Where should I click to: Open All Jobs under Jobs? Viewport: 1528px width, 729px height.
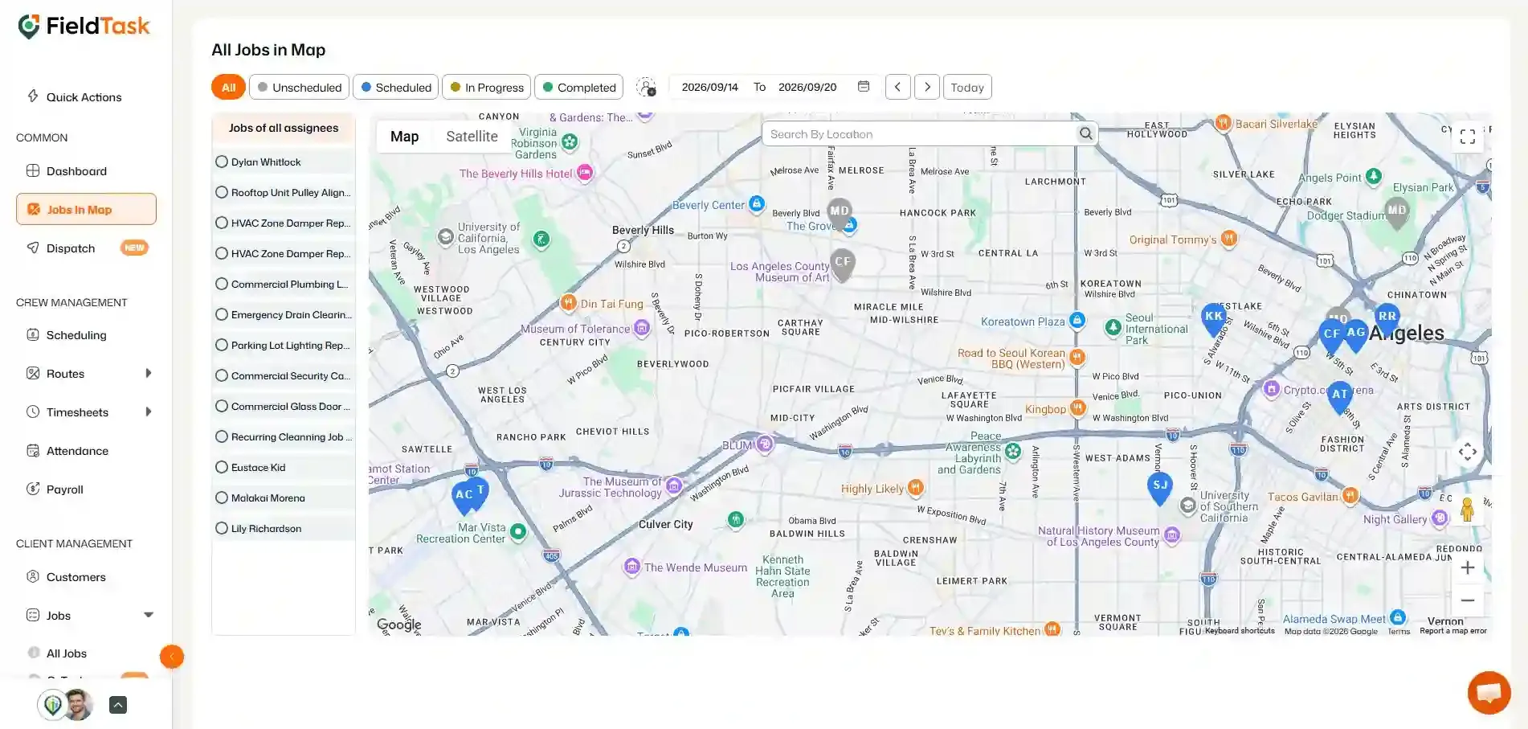pos(66,653)
